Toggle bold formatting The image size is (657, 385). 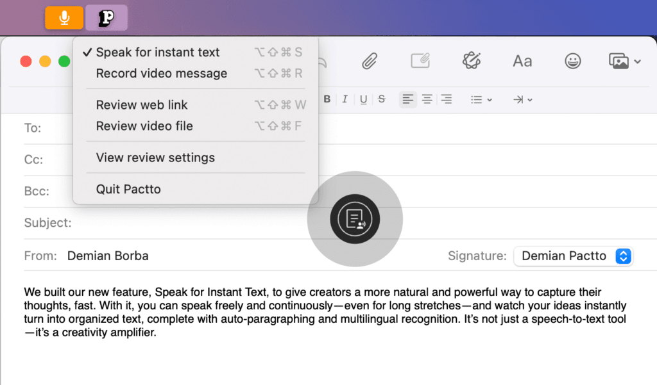click(x=327, y=99)
